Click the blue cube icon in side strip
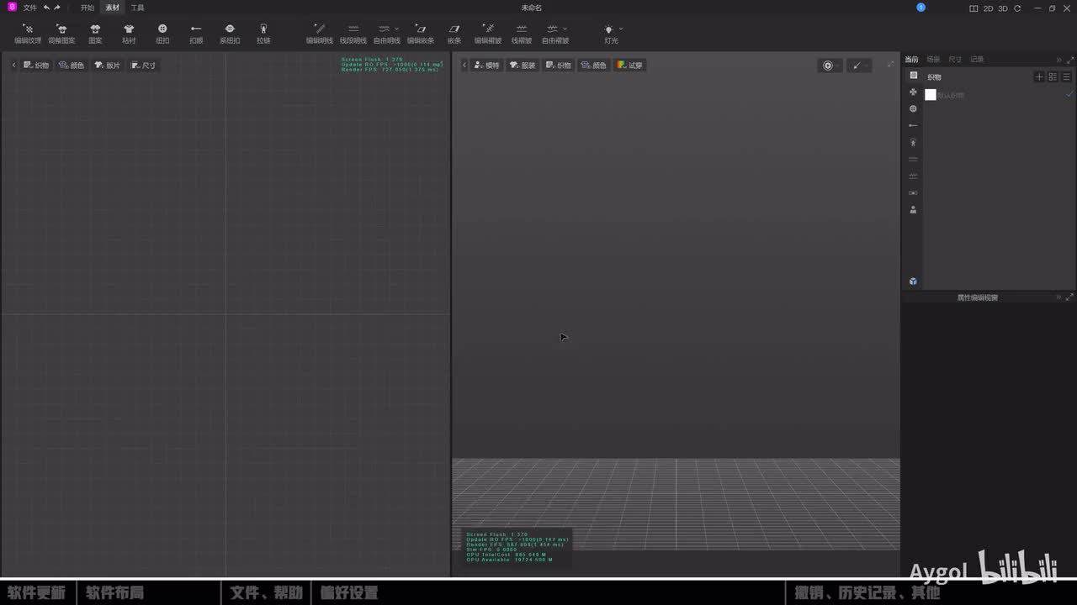 (x=914, y=281)
